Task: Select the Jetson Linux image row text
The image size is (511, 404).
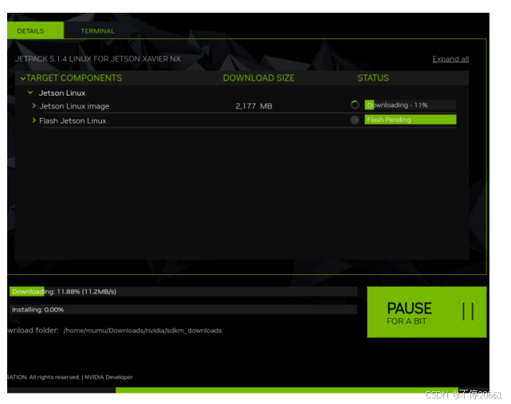Action: click(74, 106)
